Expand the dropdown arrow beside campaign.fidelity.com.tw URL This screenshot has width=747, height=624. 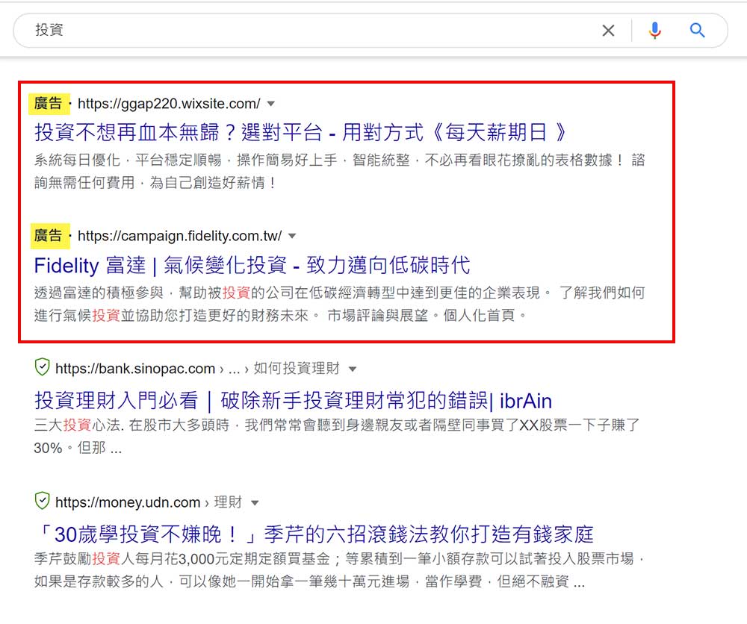tap(293, 236)
